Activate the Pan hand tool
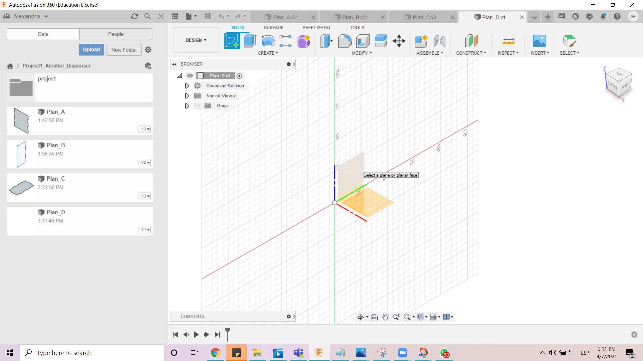This screenshot has height=361, width=643. 385,317
